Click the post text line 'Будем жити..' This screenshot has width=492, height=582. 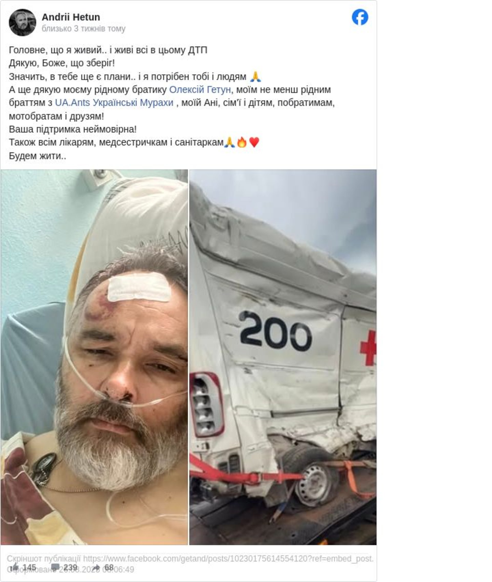38,155
